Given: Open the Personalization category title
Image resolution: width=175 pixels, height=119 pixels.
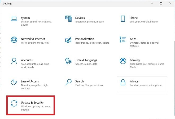Looking at the screenshot, I should point(85,39).
